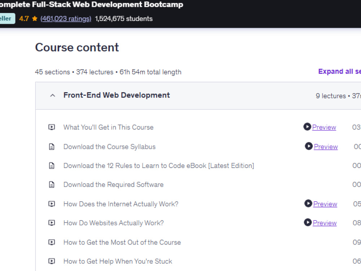
Task: Click the 9 lectures count in section header
Action: click(331, 96)
